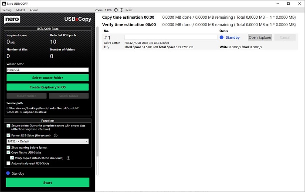
Task: Click the 110% zoom value
Action: [x=108, y=10]
